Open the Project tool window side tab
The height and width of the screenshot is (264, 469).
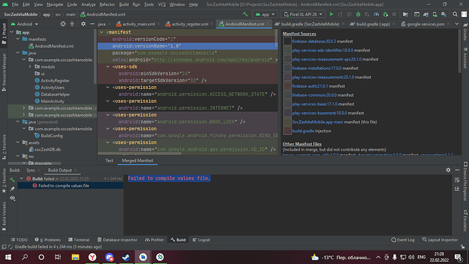point(4,34)
